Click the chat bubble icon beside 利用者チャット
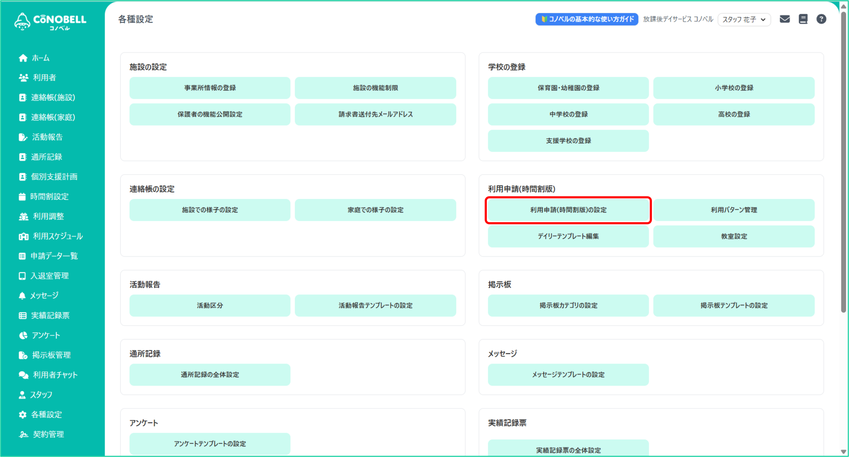Screen dimensions: 849x457 pos(23,375)
